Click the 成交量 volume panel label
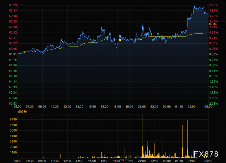This screenshot has width=226, height=163. click(22, 111)
